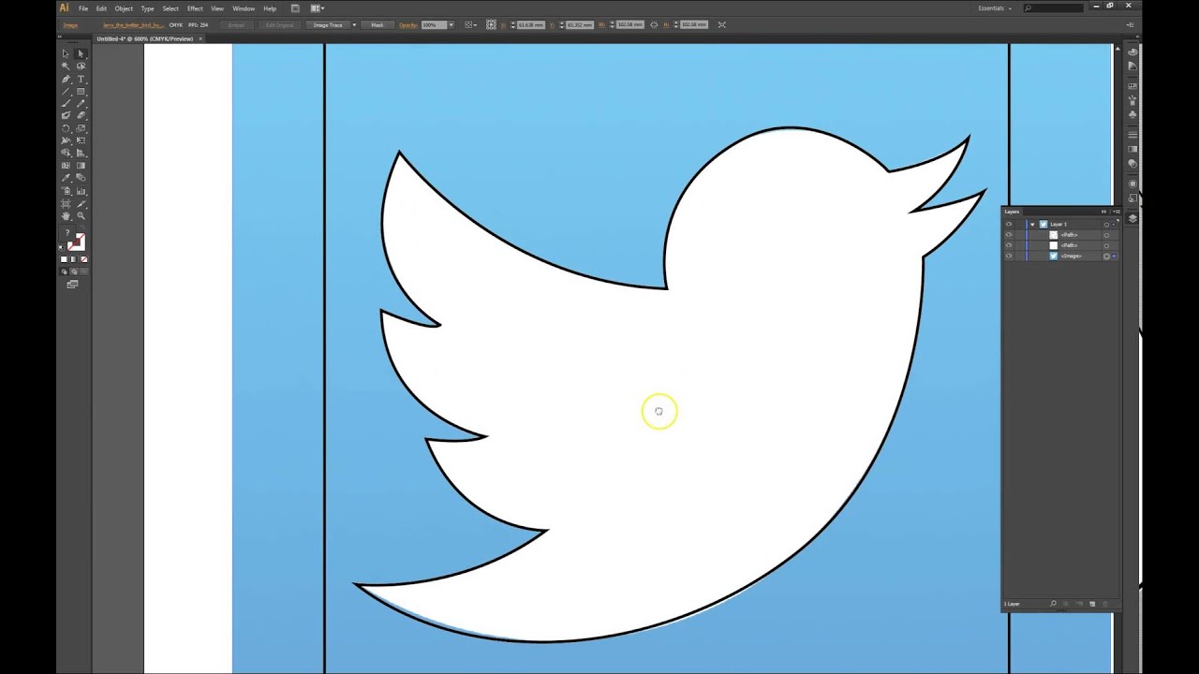The height and width of the screenshot is (674, 1199).
Task: Select the Line Segment tool
Action: point(66,91)
